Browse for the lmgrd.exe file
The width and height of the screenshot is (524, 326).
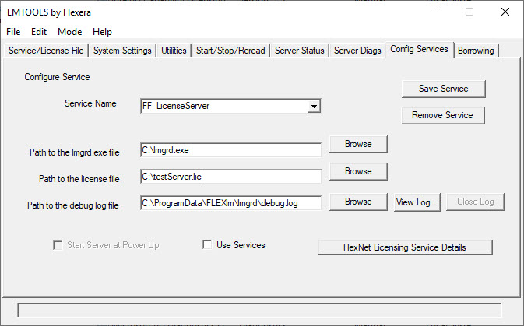pyautogui.click(x=358, y=144)
